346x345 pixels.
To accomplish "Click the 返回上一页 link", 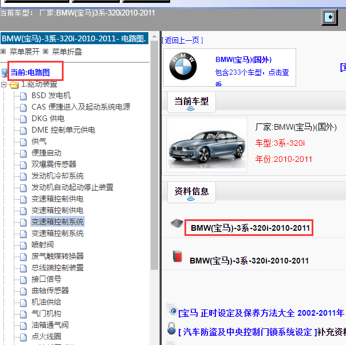I will click(182, 40).
